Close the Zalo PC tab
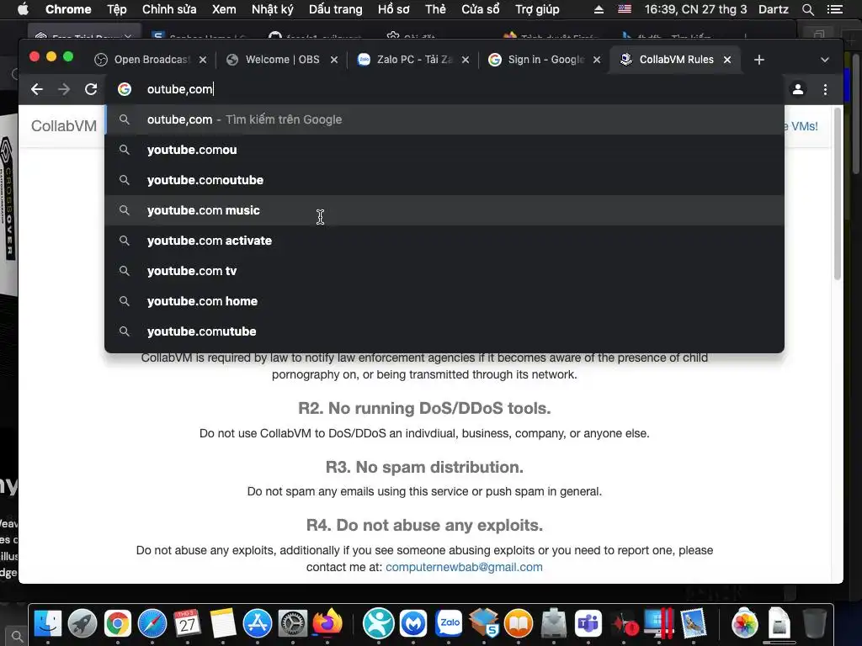Image resolution: width=862 pixels, height=646 pixels. coord(465,60)
